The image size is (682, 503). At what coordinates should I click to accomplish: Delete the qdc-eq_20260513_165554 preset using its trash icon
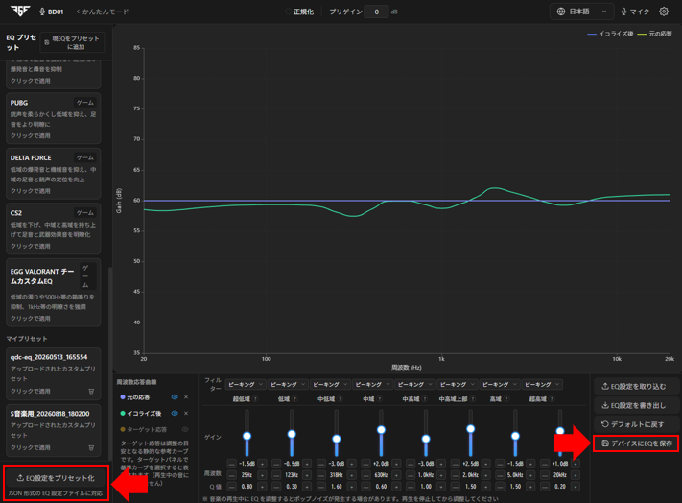(x=91, y=392)
